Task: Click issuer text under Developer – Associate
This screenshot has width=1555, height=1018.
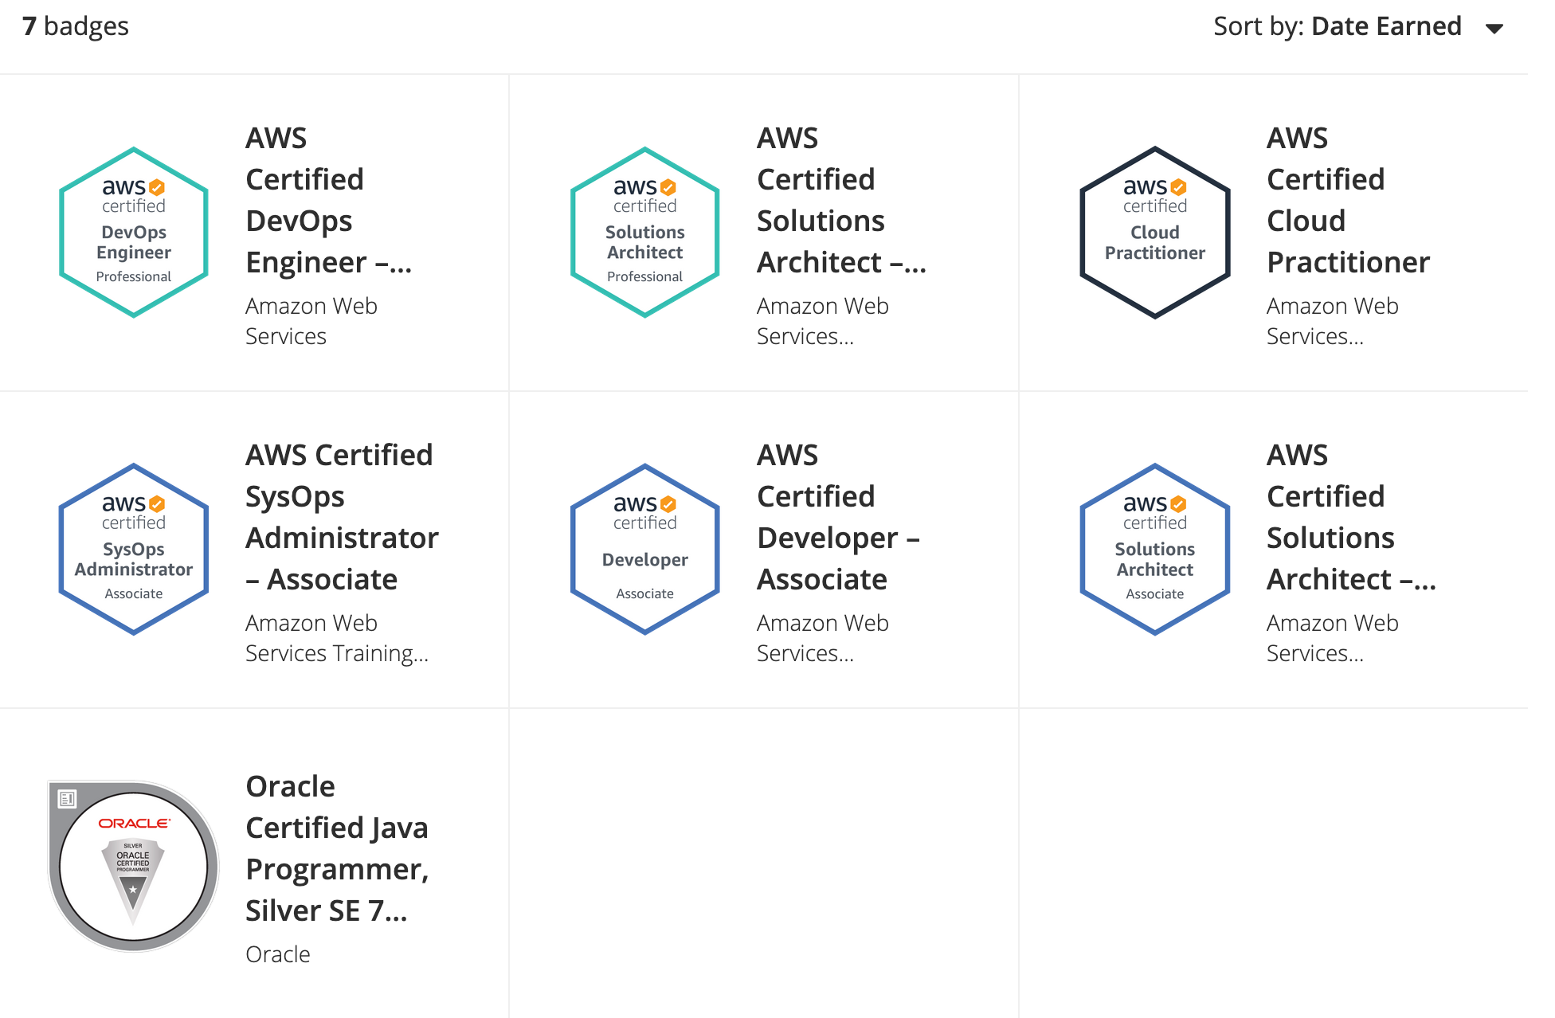Action: pos(823,638)
